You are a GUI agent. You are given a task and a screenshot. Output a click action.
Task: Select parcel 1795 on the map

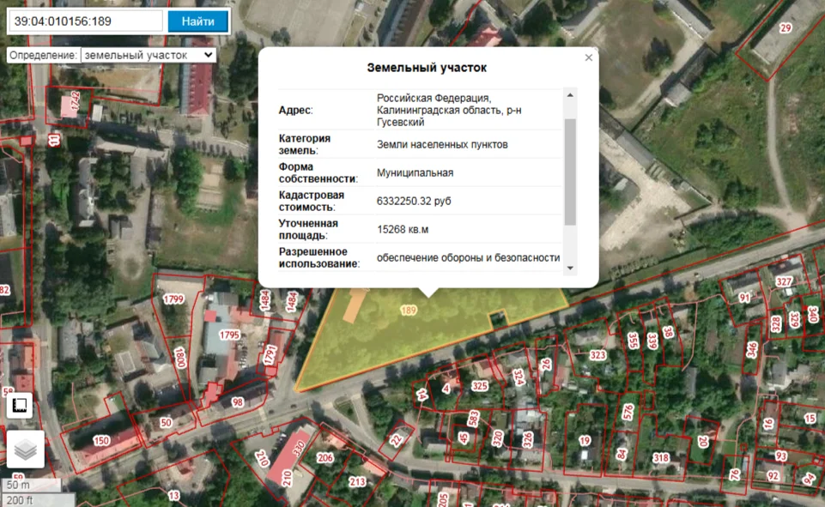tap(229, 335)
